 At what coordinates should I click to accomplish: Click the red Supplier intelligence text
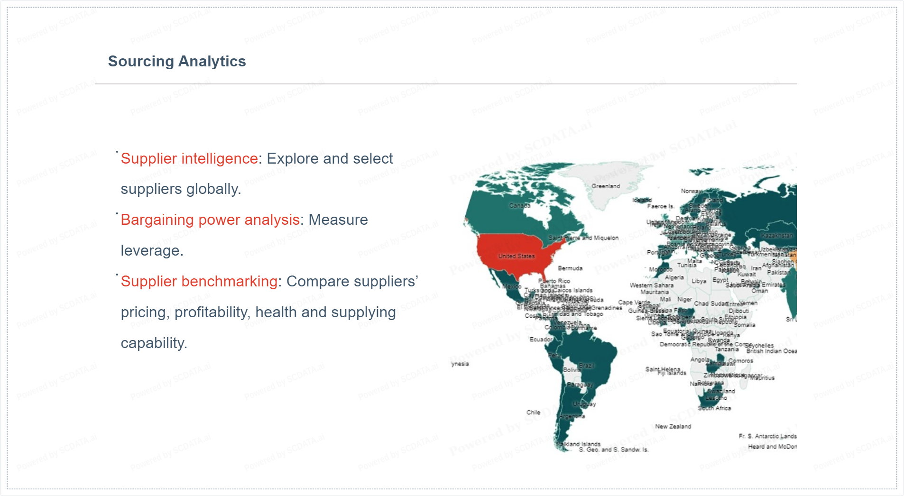189,158
